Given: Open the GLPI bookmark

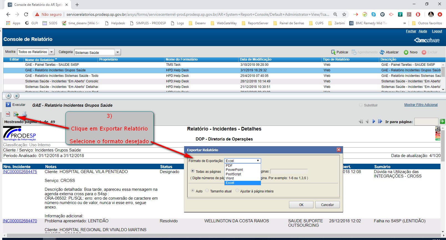Looking at the screenshot, I should pos(31,23).
